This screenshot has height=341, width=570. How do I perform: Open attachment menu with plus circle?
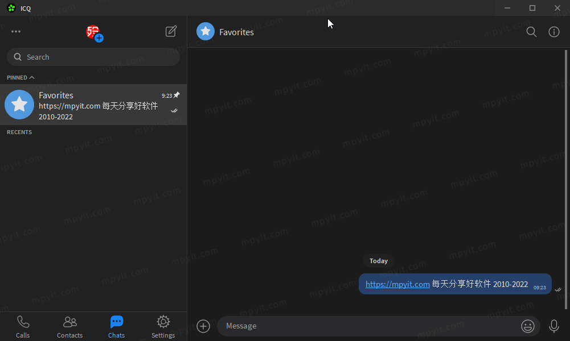pos(203,326)
